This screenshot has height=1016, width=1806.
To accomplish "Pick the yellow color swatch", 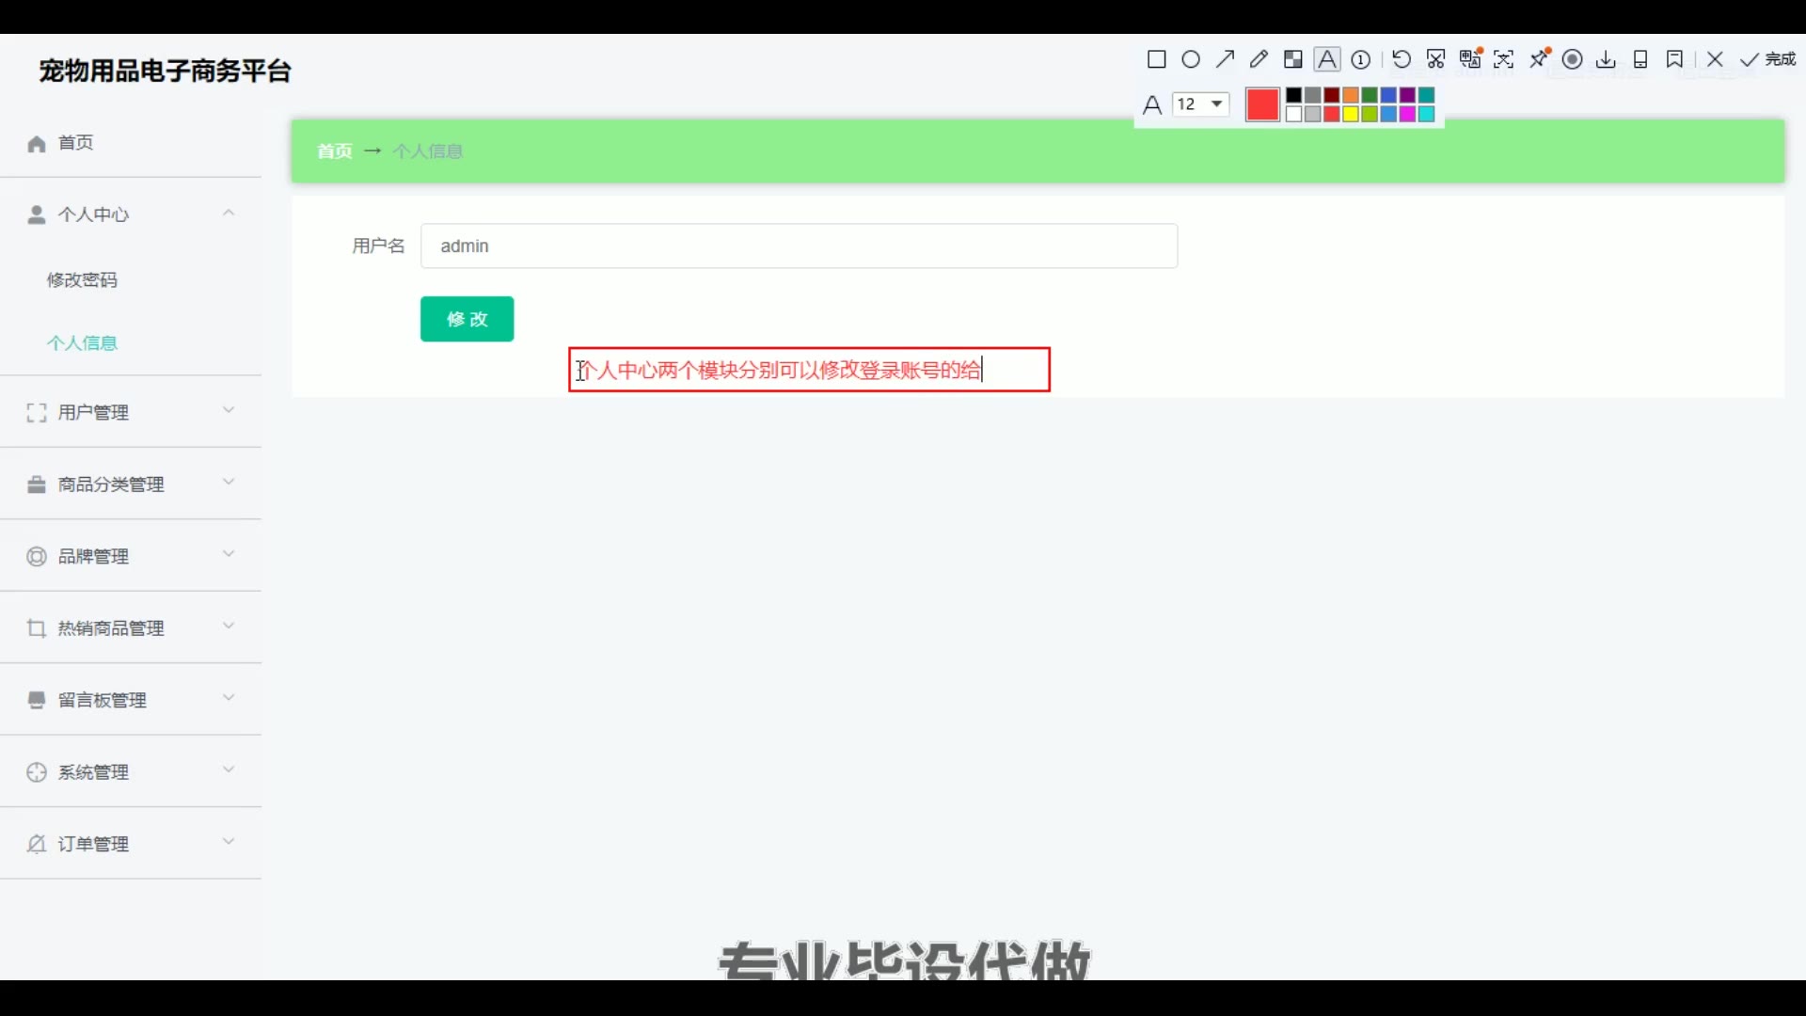I will coord(1351,115).
